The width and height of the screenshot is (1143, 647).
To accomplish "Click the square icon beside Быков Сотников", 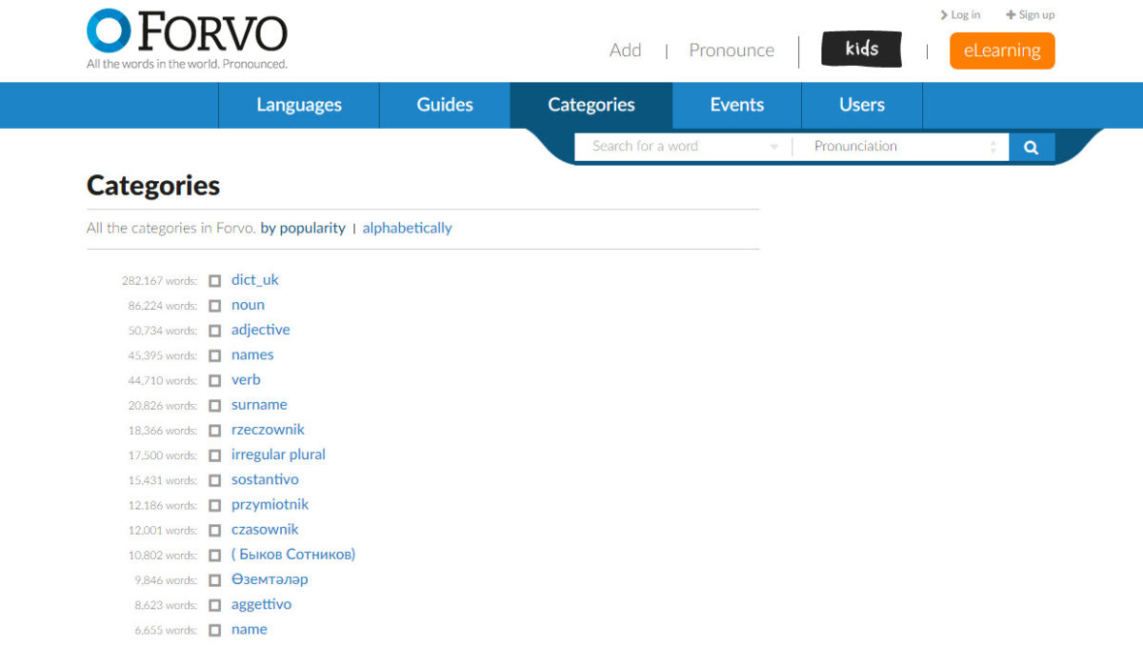I will [214, 555].
